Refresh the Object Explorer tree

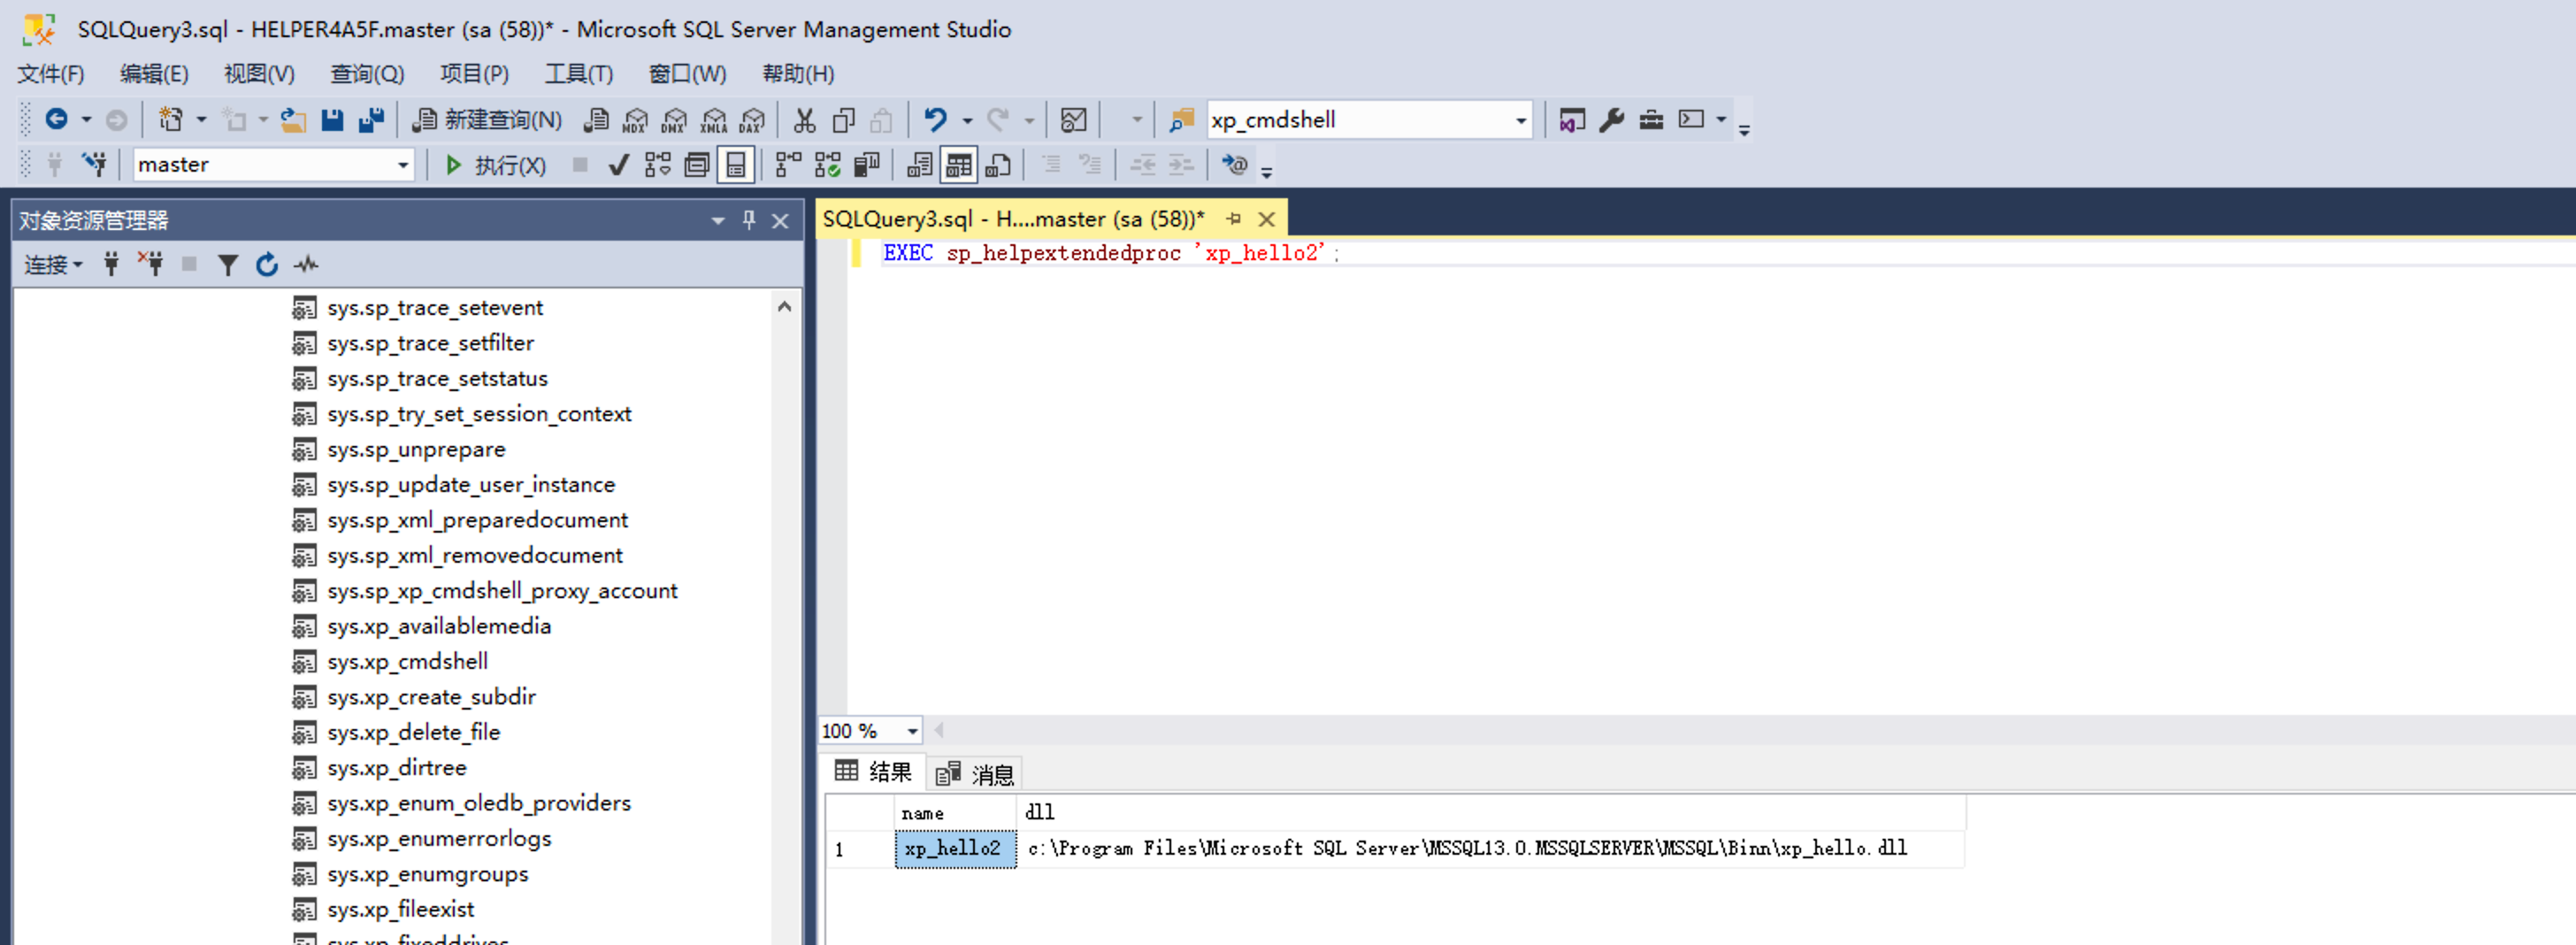point(266,265)
